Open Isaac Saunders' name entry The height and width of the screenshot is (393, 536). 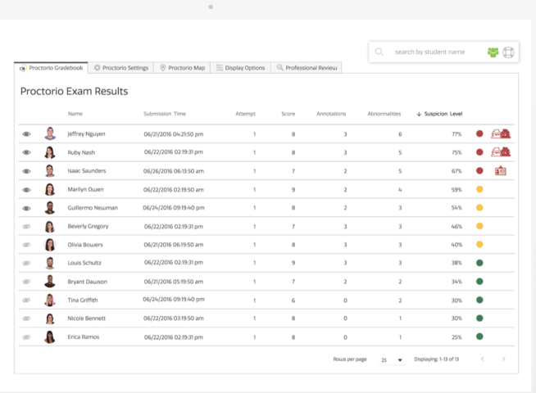pos(87,171)
